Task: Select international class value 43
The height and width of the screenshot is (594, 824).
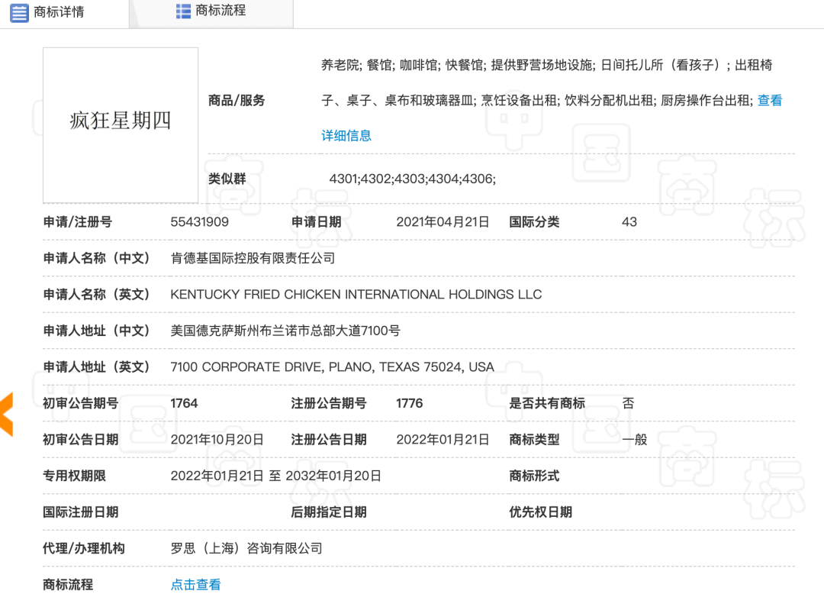Action: [x=629, y=222]
